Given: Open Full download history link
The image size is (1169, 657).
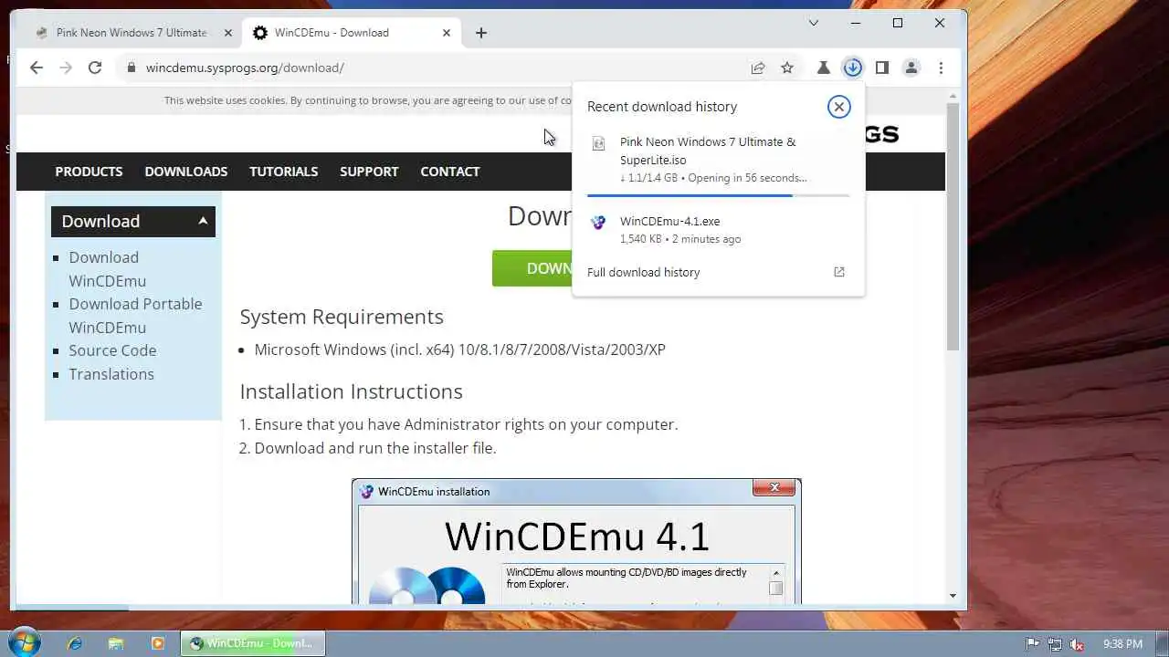Looking at the screenshot, I should 643,272.
